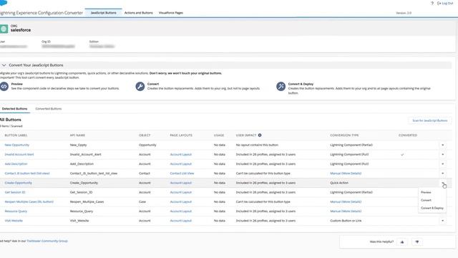Click the Preview code icon
The height and width of the screenshot is (258, 458).
point(4,87)
